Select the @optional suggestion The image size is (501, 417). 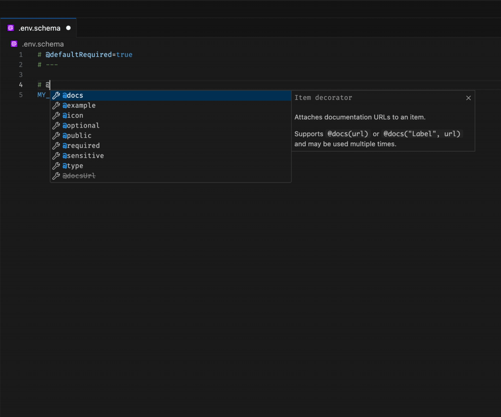click(171, 126)
